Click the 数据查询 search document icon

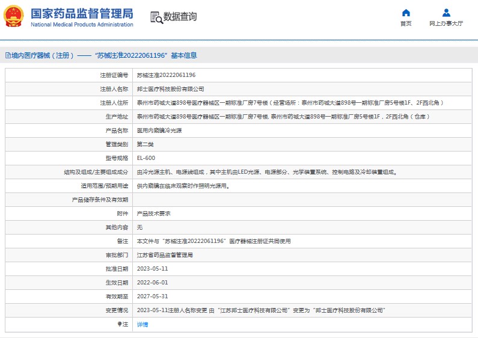pos(157,17)
